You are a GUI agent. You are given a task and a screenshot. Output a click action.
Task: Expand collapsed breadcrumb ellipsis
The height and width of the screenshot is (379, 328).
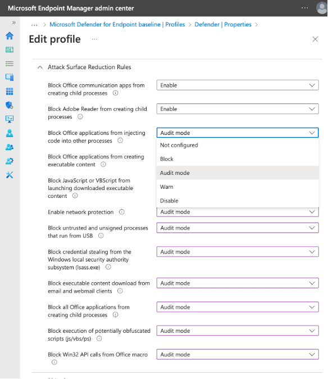(x=34, y=25)
